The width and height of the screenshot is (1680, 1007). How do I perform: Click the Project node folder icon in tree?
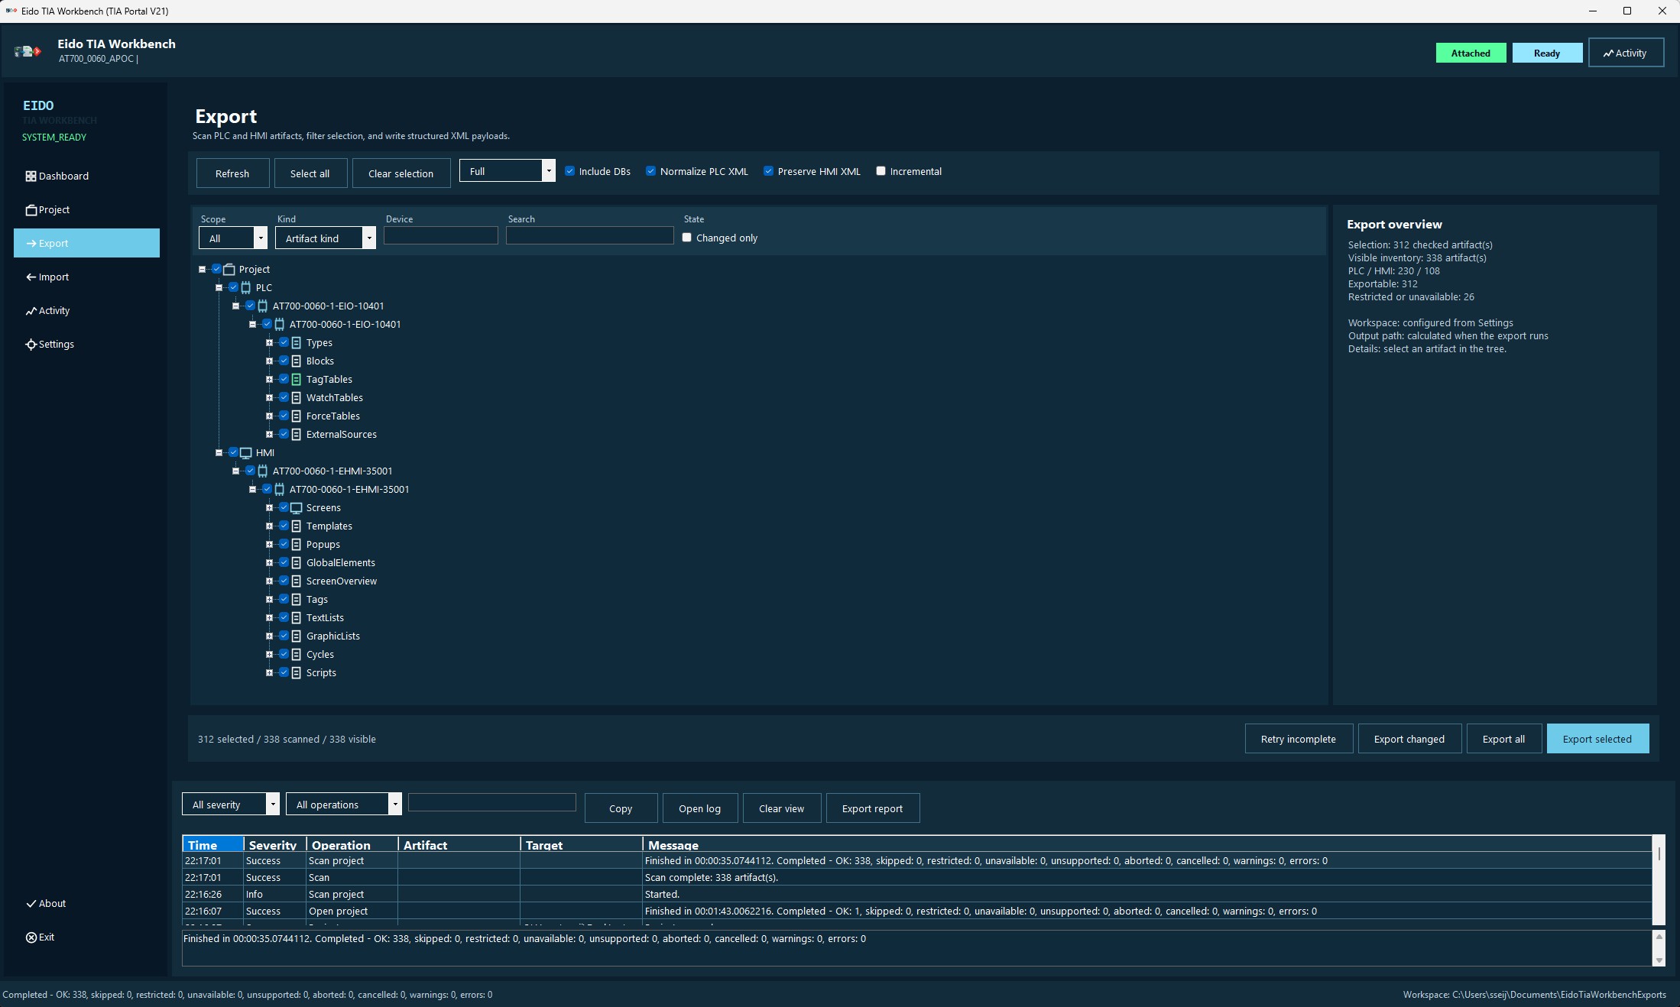coord(229,270)
